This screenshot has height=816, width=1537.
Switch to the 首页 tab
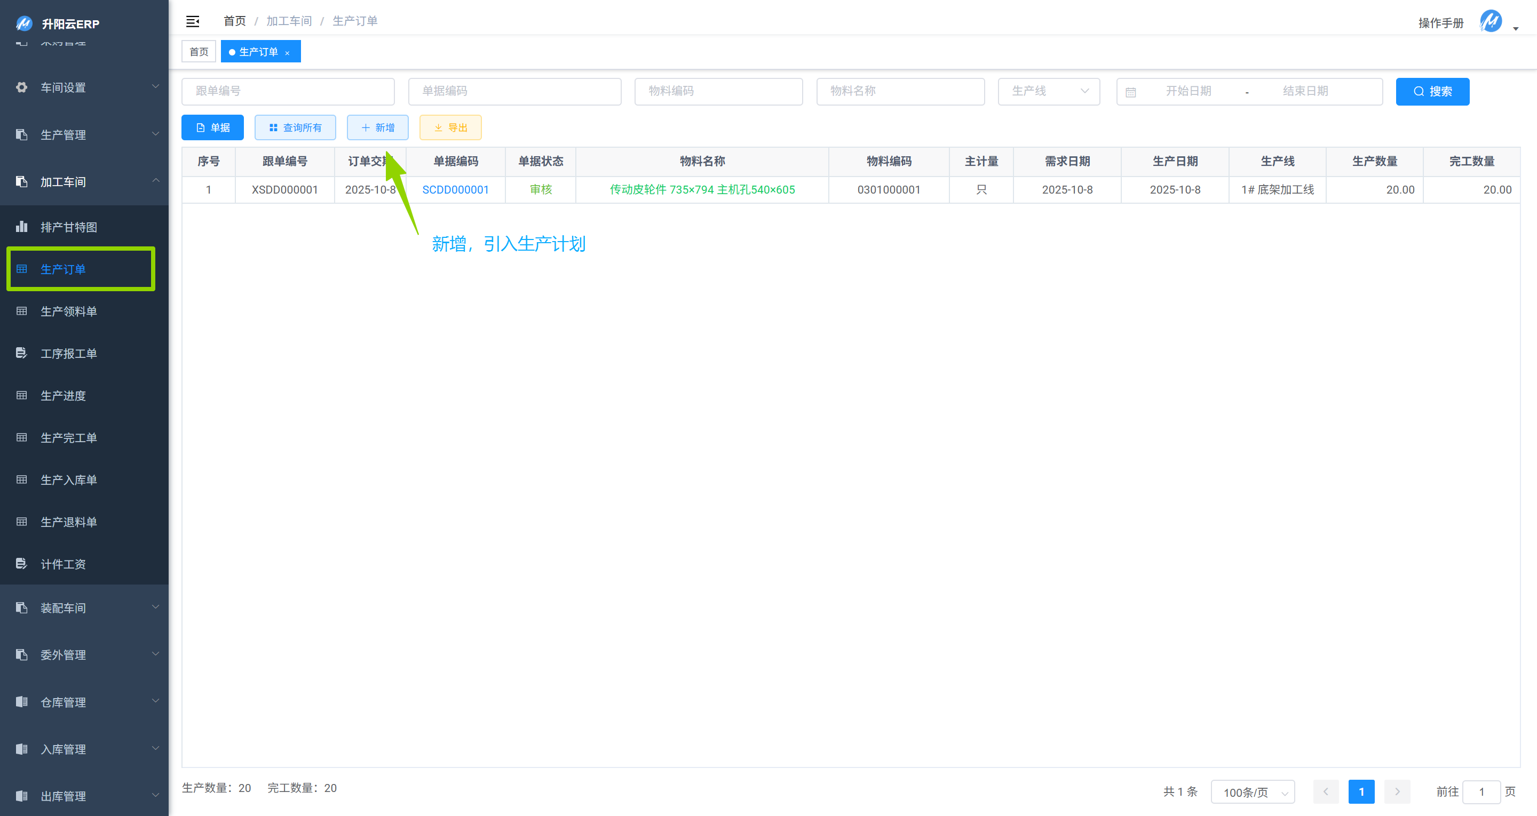click(x=199, y=52)
